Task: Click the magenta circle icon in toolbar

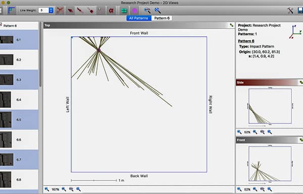Action: [x=135, y=10]
